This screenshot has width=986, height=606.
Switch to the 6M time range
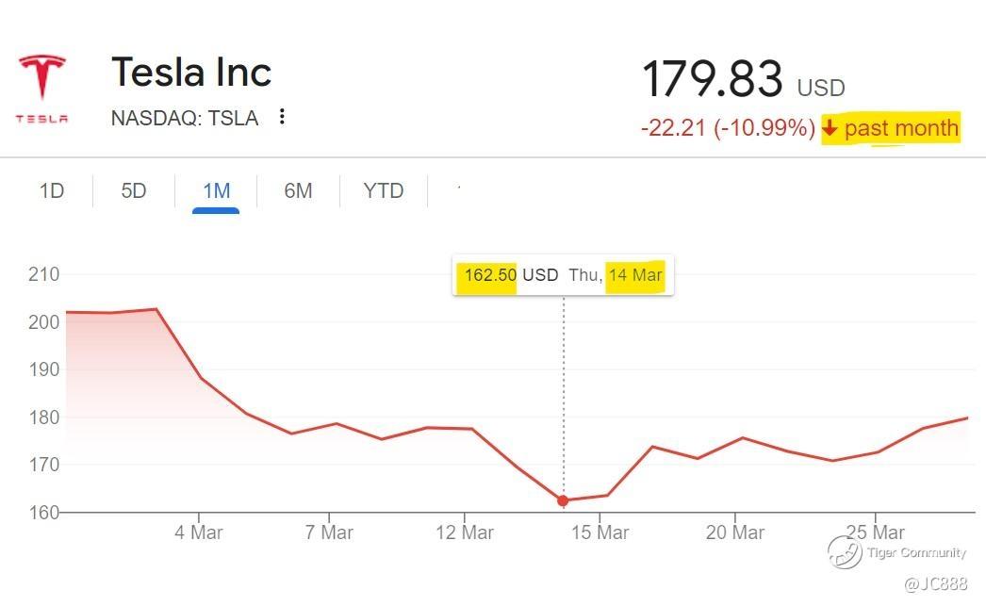coord(298,191)
